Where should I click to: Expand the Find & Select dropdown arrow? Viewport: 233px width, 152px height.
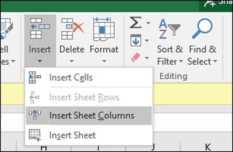[215, 61]
